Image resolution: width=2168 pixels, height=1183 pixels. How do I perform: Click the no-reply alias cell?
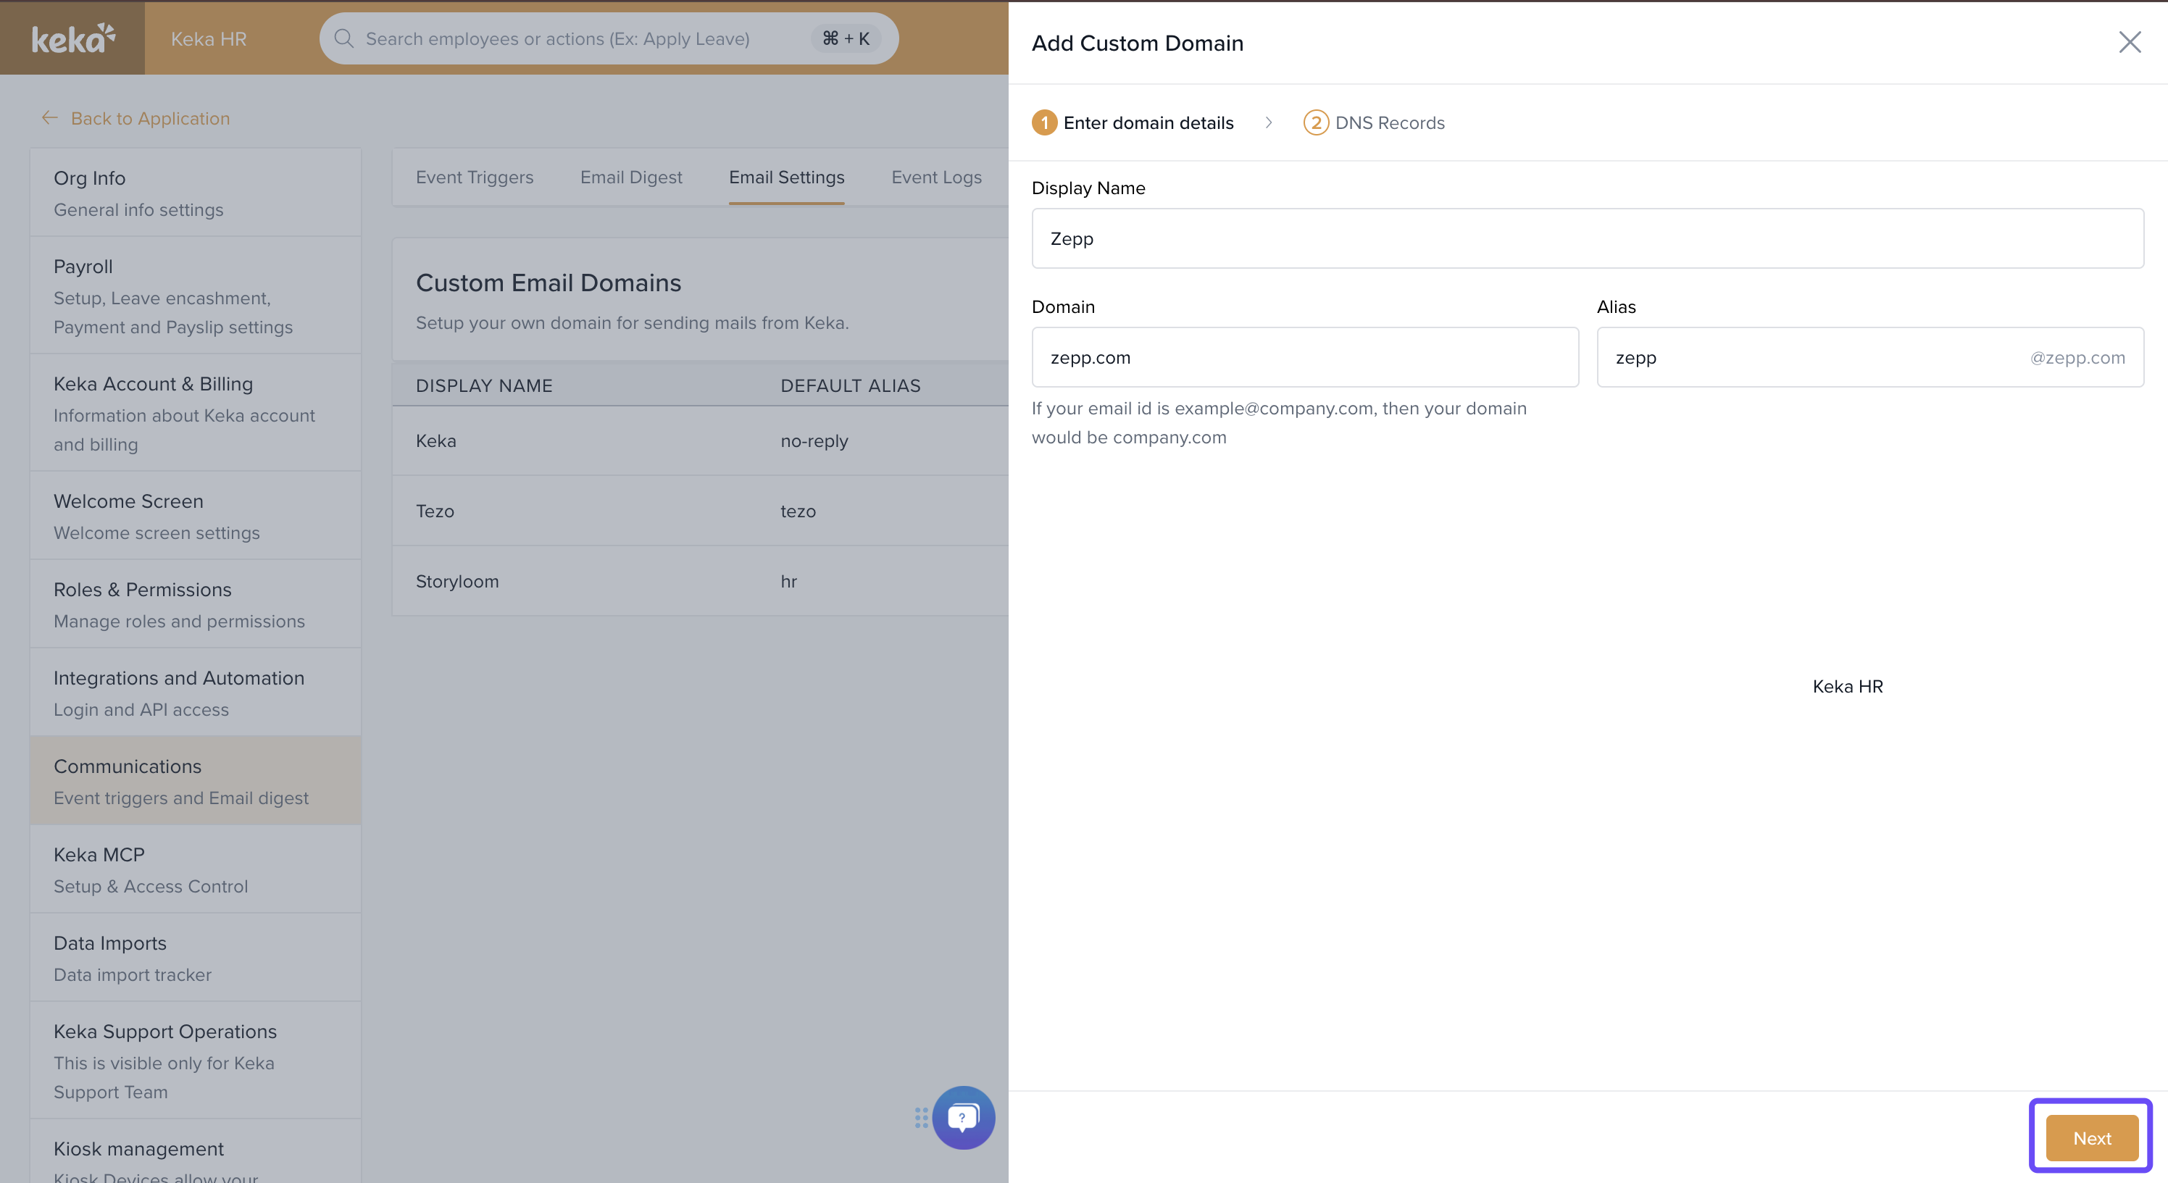(x=814, y=441)
